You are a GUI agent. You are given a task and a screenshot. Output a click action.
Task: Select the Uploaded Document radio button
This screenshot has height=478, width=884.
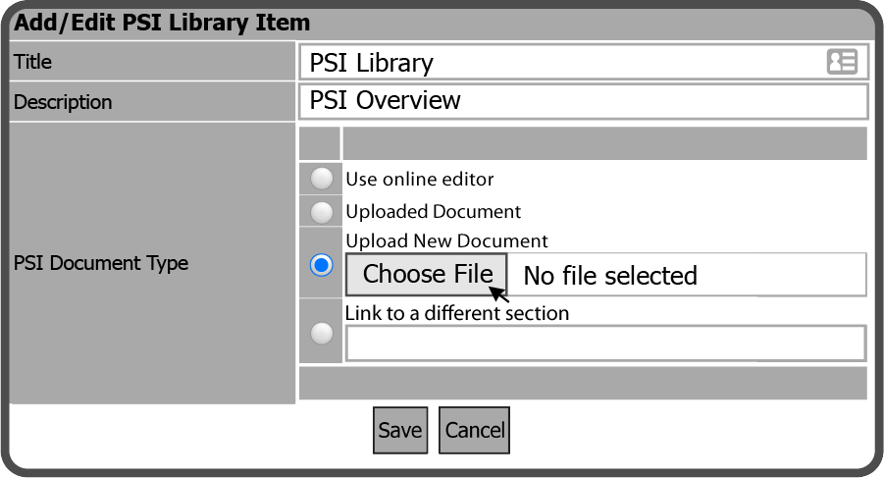[x=321, y=211]
